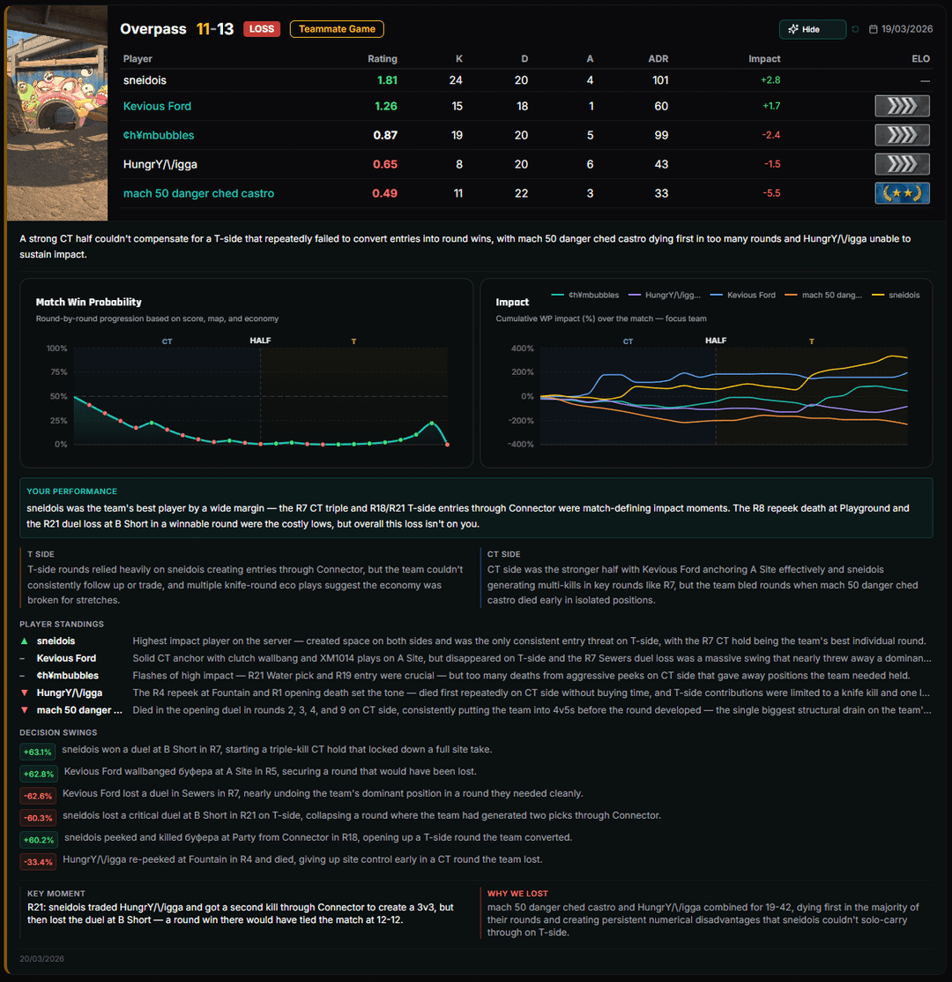Click the Teammate Game tag

coord(337,29)
